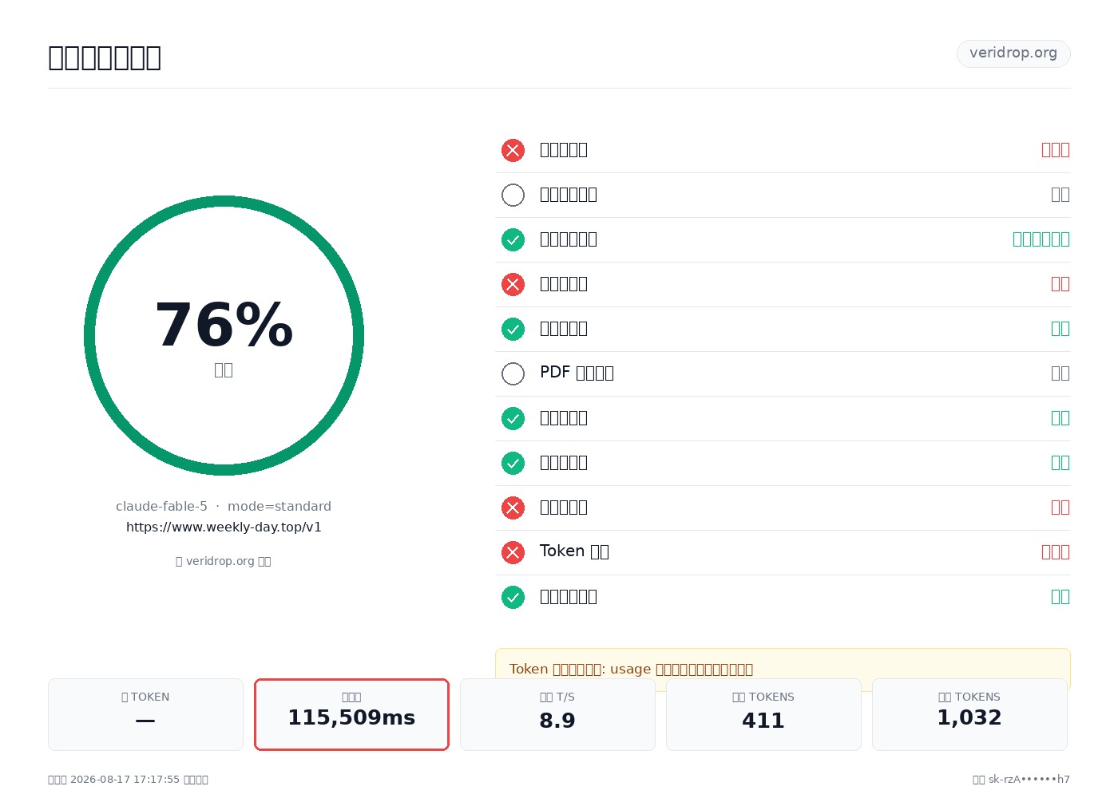Select the 1,032 TOKENS stat card
This screenshot has width=1118, height=798.
point(969,714)
